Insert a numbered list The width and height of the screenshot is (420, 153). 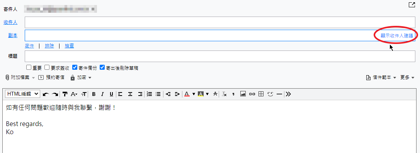click(x=150, y=94)
